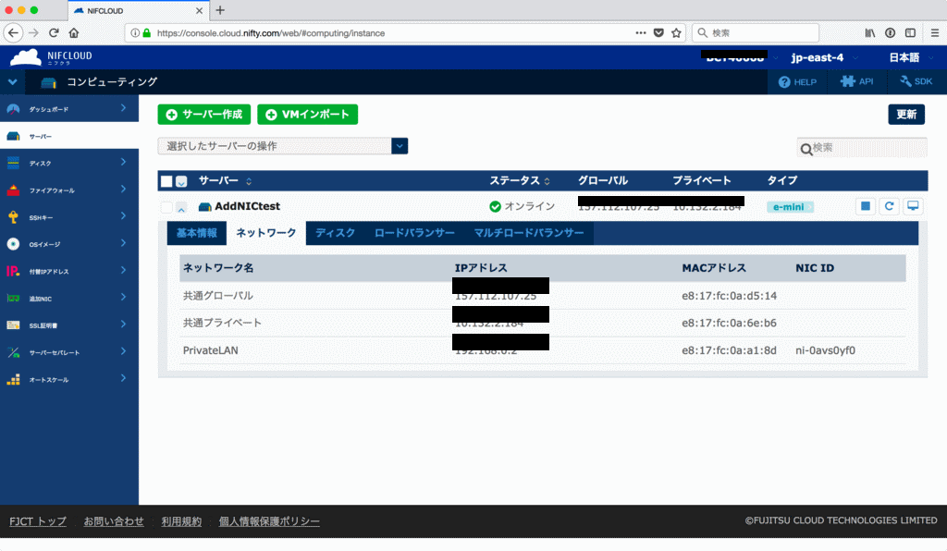Switch to the ネットワーク tab
The height and width of the screenshot is (551, 947).
tap(266, 233)
